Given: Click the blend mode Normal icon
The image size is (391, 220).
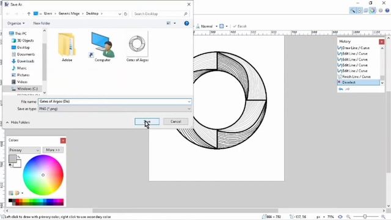Looking at the screenshot, I should coord(198,26).
